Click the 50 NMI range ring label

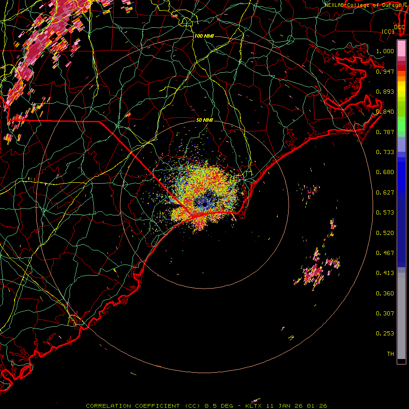(x=204, y=120)
